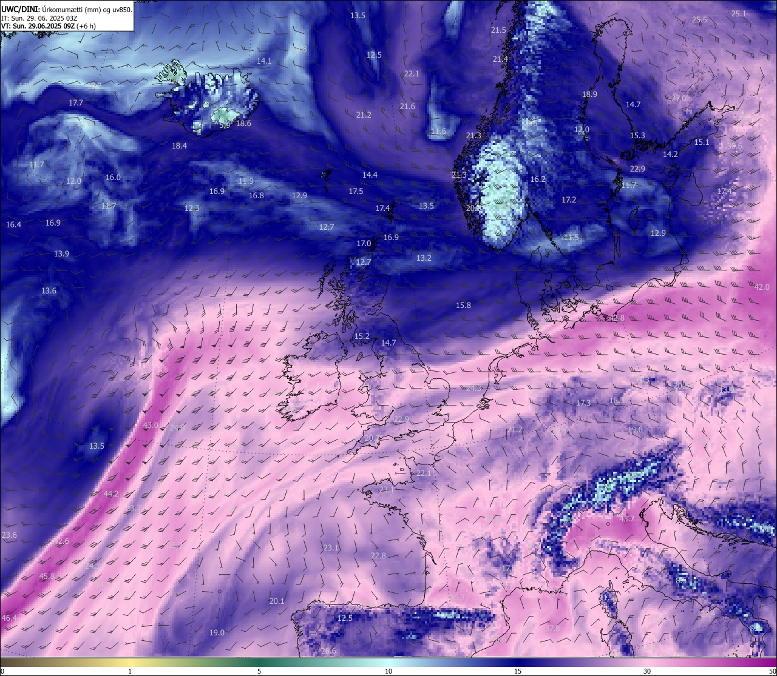Image resolution: width=777 pixels, height=676 pixels.
Task: Click the 15.1 value label
Action: 702,142
